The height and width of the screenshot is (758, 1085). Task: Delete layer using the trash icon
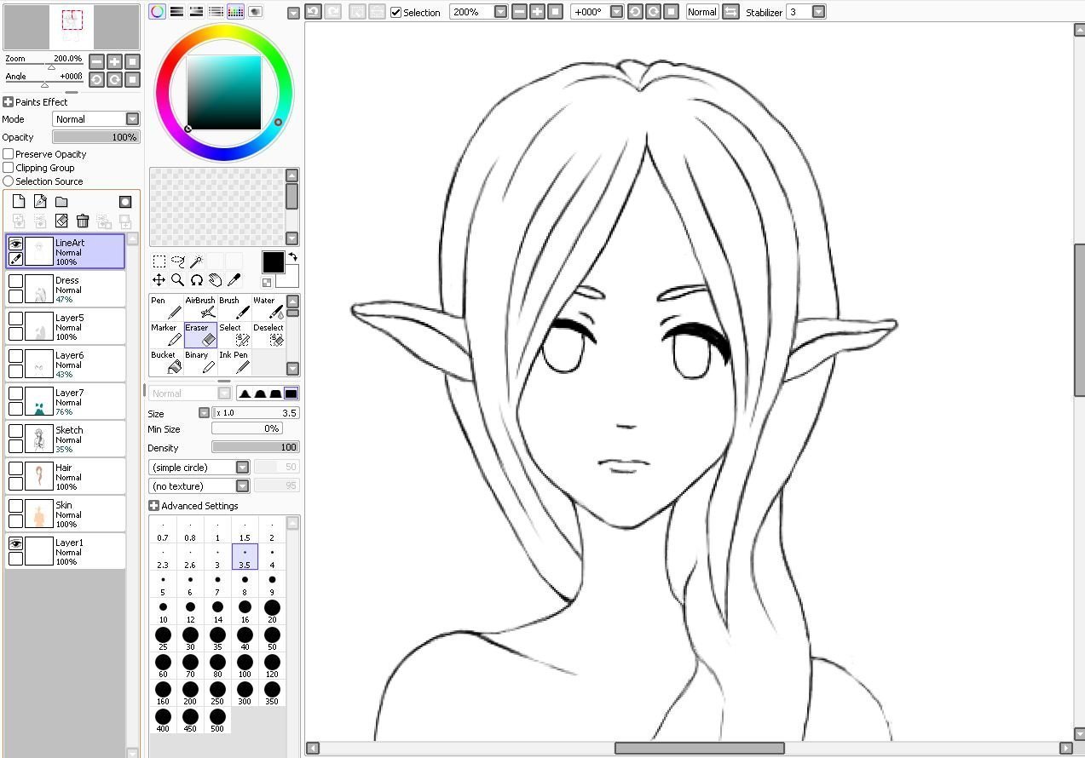pos(83,221)
